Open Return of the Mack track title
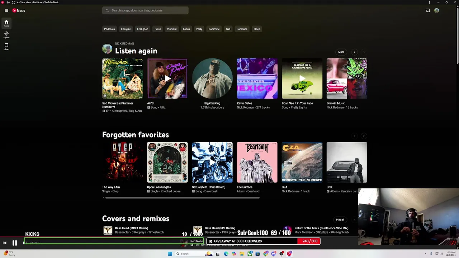Image resolution: width=459 pixels, height=258 pixels. coord(321,228)
